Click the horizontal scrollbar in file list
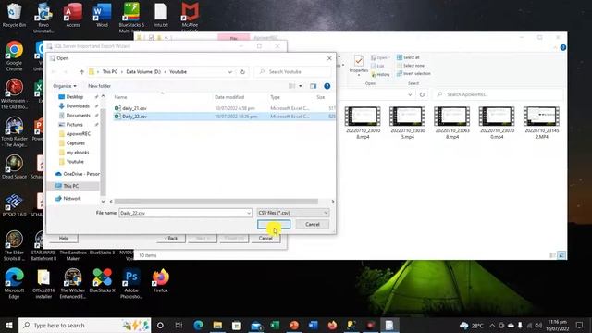592x333 pixels. coord(216,202)
